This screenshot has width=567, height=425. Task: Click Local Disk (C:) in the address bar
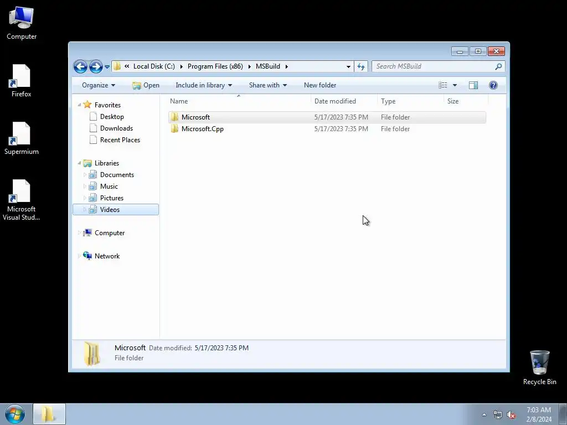tap(154, 66)
